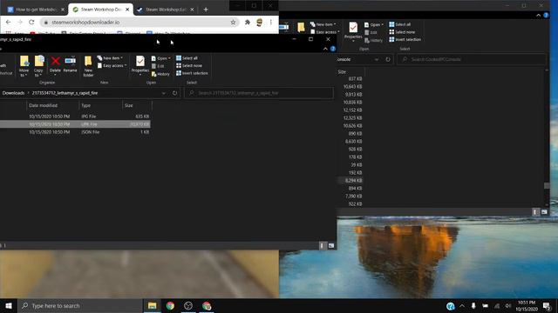Open File Explorer from the taskbar
The width and height of the screenshot is (558, 313).
pyautogui.click(x=153, y=305)
